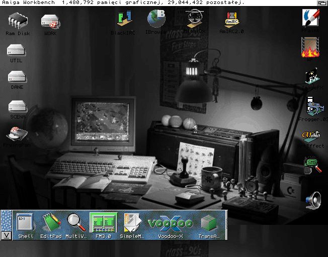
Task: Open the FryingPan CD icon
Action: tap(17, 134)
